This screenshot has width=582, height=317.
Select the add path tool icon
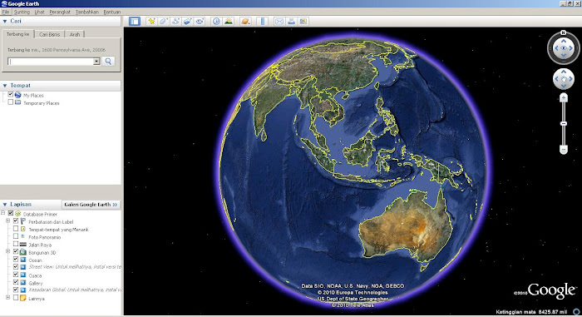tap(175, 22)
